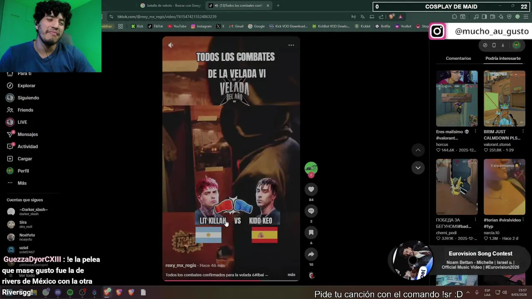Open the X bookmark

(x=220, y=26)
